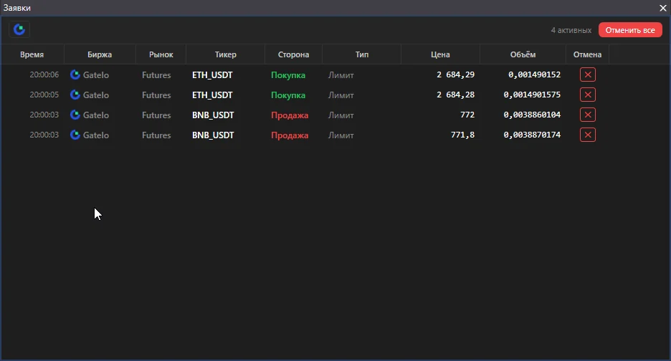Cancel the ETH_USDT order at 2 684,29
The height and width of the screenshot is (361, 671).
tap(588, 74)
